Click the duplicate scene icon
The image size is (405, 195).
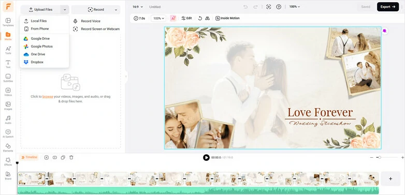[63, 157]
